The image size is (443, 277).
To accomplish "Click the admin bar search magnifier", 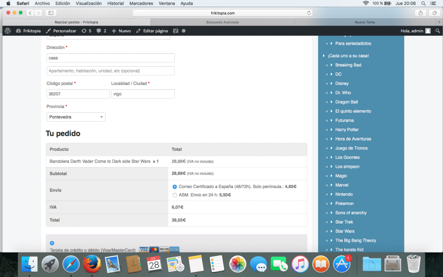I will pyautogui.click(x=438, y=31).
